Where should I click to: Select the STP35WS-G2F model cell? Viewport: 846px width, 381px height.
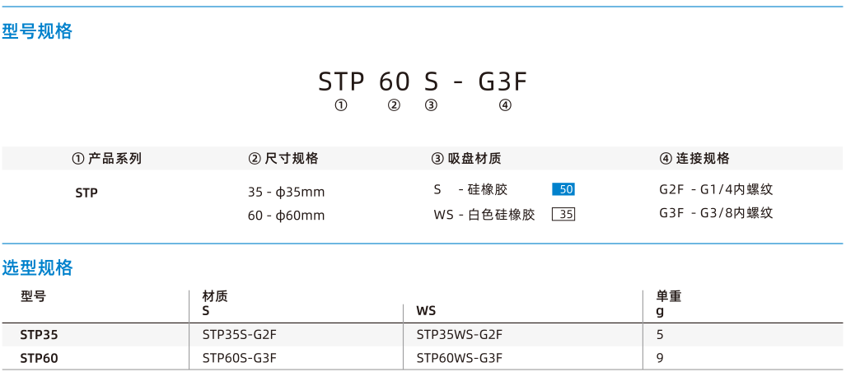tap(460, 335)
